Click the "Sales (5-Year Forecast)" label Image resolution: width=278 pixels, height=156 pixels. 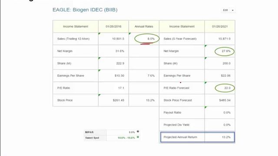pos(180,39)
